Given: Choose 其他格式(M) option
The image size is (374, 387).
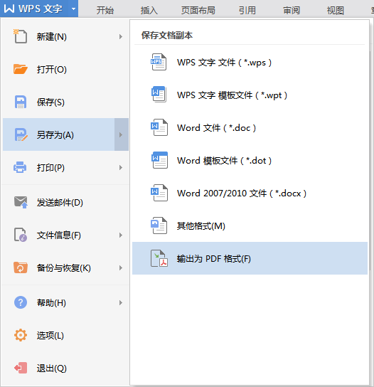Looking at the screenshot, I should (250, 226).
